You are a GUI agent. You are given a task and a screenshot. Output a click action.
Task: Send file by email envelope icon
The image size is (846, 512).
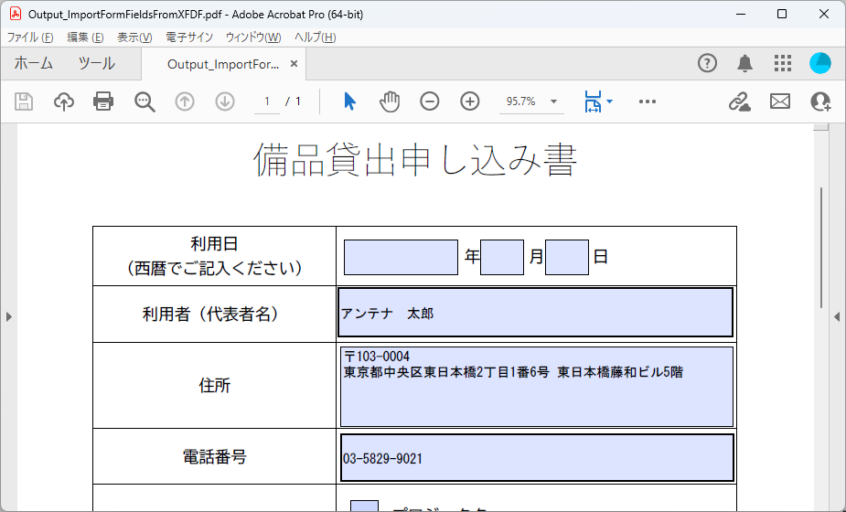click(779, 101)
